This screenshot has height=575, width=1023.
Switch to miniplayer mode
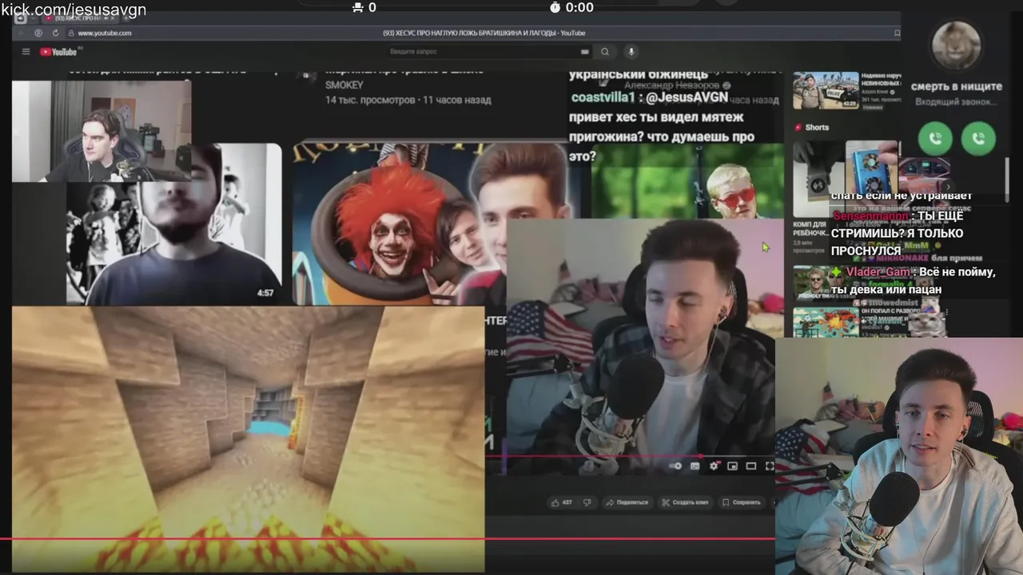point(732,466)
